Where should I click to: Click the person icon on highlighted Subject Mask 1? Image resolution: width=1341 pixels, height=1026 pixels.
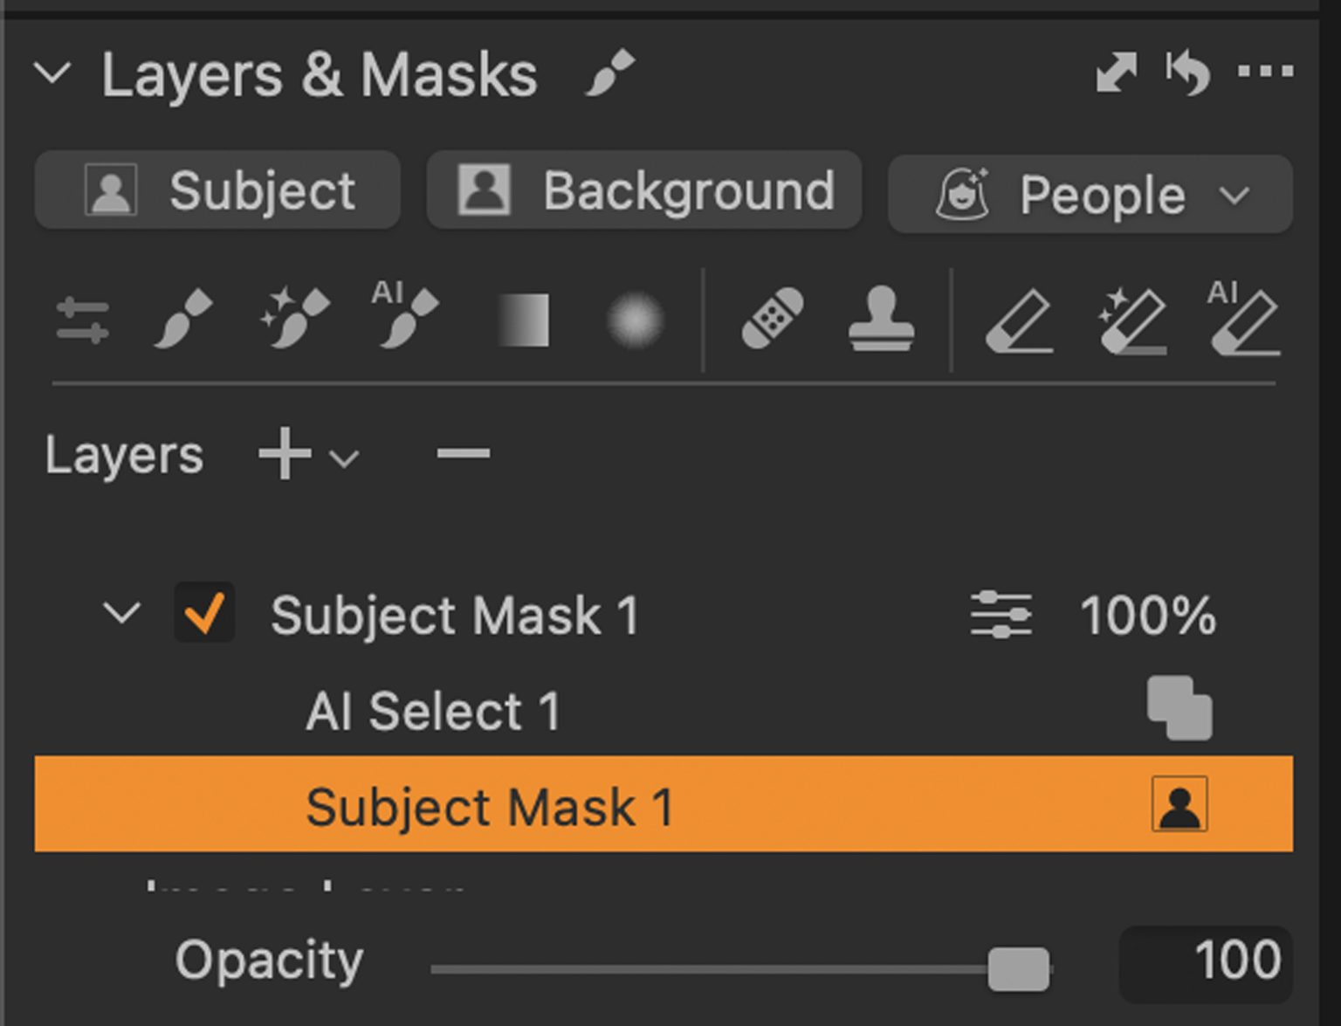pos(1179,804)
